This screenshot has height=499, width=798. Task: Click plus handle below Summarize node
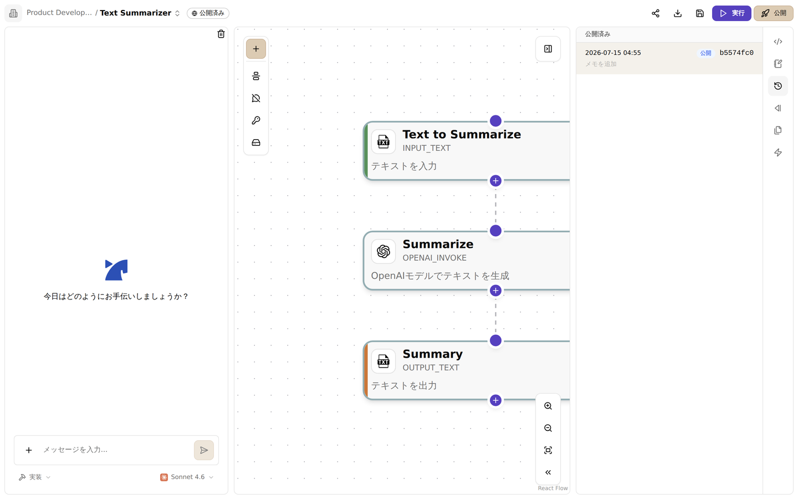(x=495, y=291)
